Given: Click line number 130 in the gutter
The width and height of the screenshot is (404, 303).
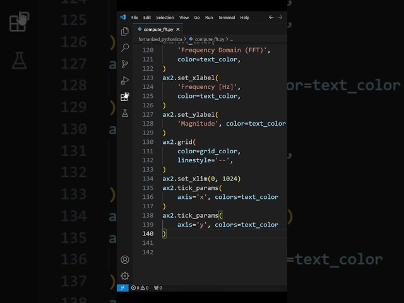Looking at the screenshot, I should [148, 142].
